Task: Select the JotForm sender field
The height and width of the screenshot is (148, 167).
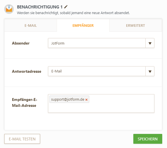Action: (97, 43)
